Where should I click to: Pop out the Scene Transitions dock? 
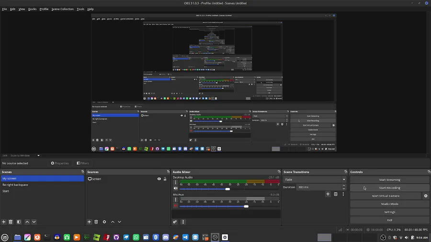(x=345, y=172)
